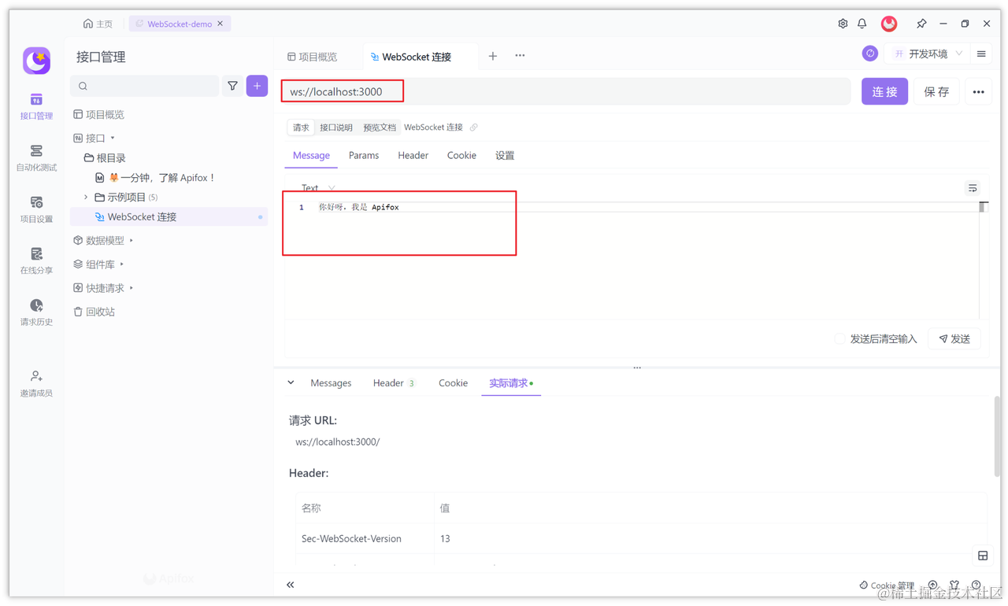This screenshot has width=1008, height=606.
Task: Enable 发送后清空输入 checkbox
Action: click(839, 339)
